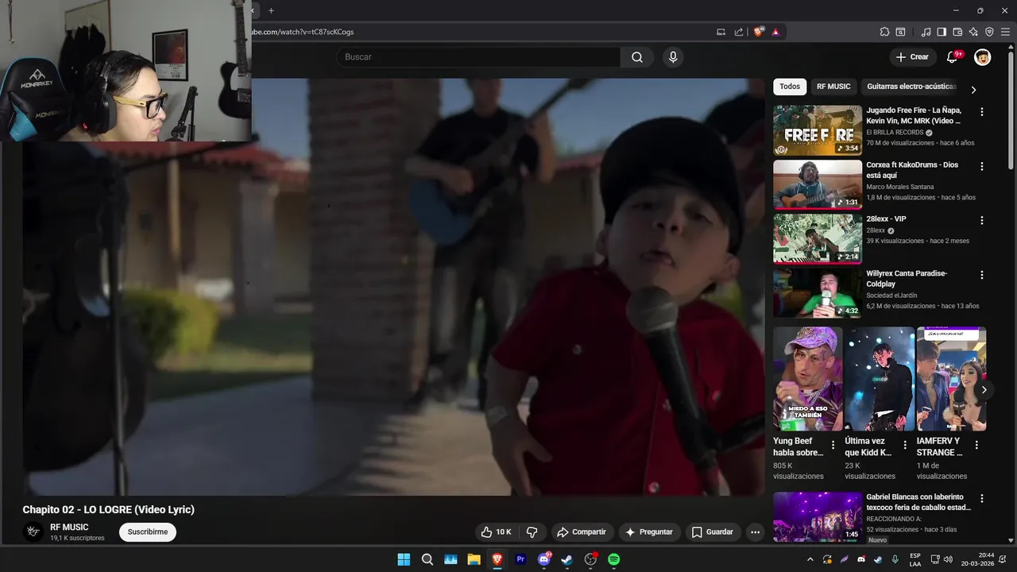Open the Brave Wallet icon
The width and height of the screenshot is (1017, 572).
(957, 32)
